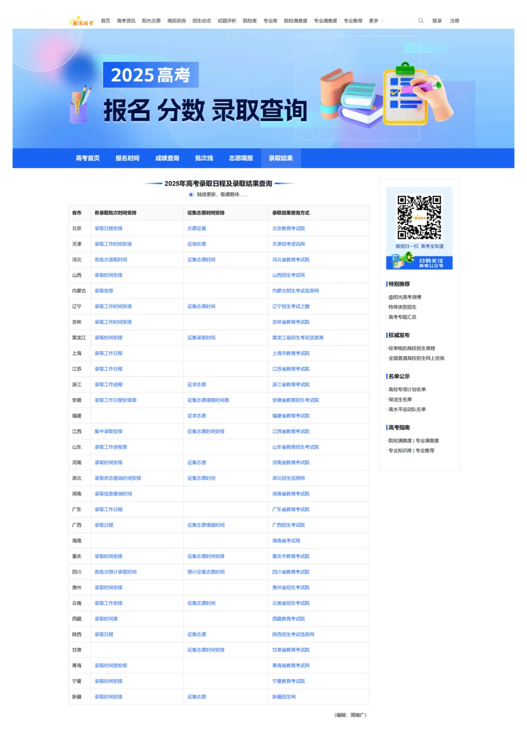The height and width of the screenshot is (746, 527).
Task: Open 试题评析 menu item
Action: [x=227, y=21]
